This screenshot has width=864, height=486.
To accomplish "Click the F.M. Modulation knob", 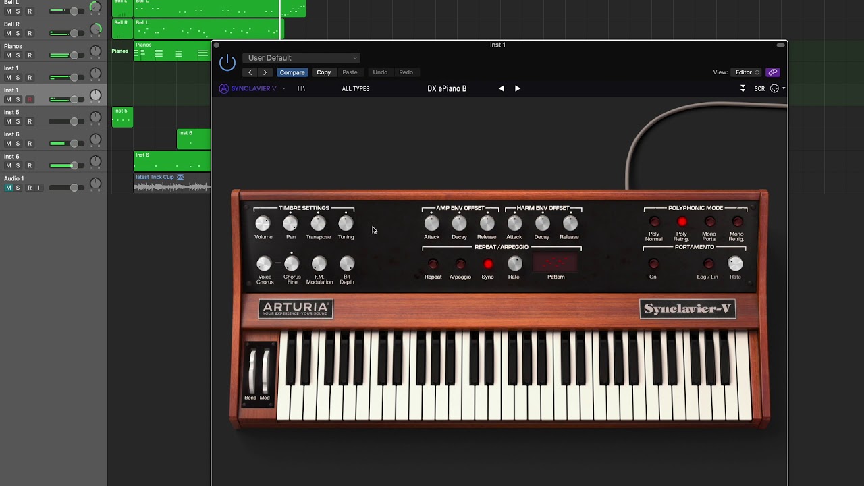I will [x=319, y=263].
